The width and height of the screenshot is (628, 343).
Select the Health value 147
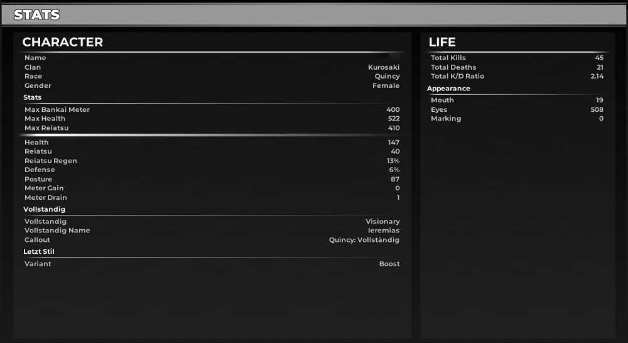[393, 142]
